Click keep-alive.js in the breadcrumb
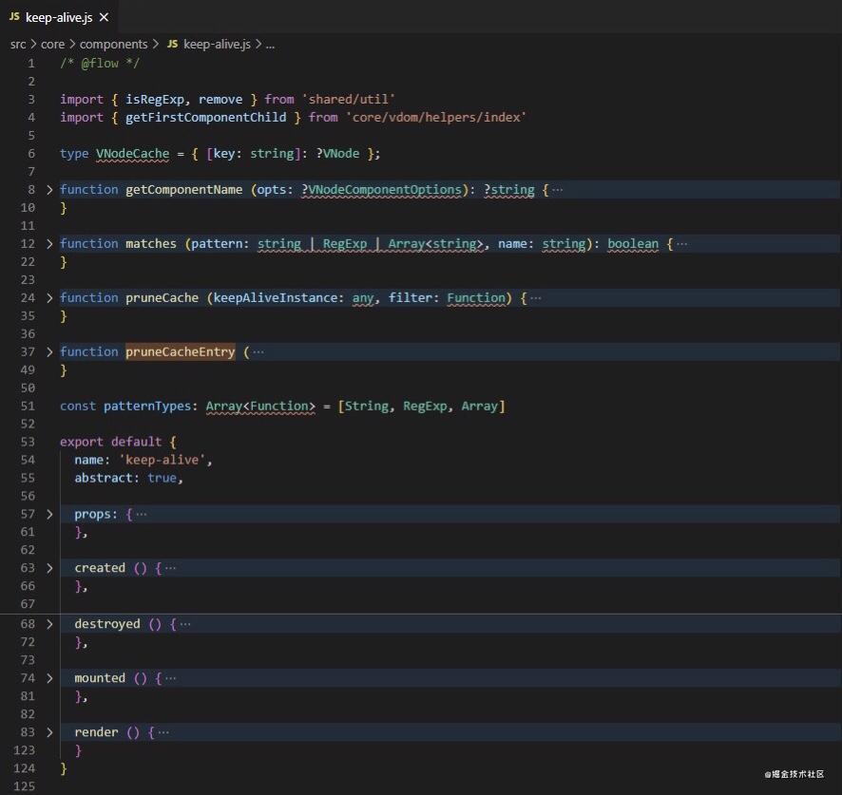This screenshot has height=795, width=842. point(215,44)
